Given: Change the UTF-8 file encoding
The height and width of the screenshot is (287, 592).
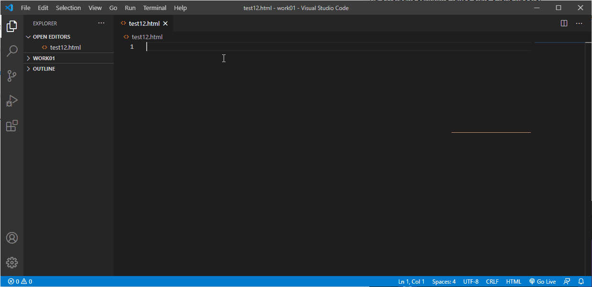Looking at the screenshot, I should (x=471, y=282).
